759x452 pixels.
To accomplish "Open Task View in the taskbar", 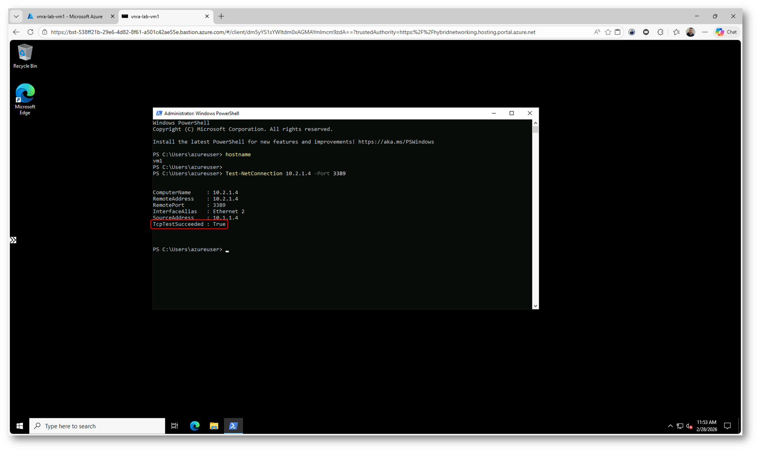I will [175, 426].
